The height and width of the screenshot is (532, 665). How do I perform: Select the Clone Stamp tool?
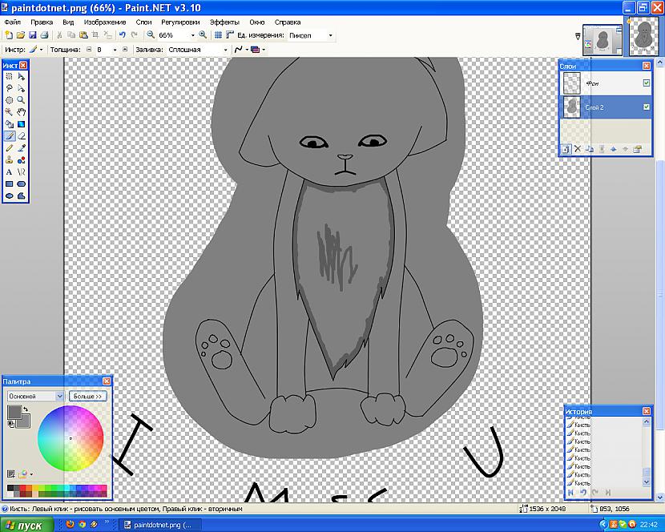click(9, 160)
